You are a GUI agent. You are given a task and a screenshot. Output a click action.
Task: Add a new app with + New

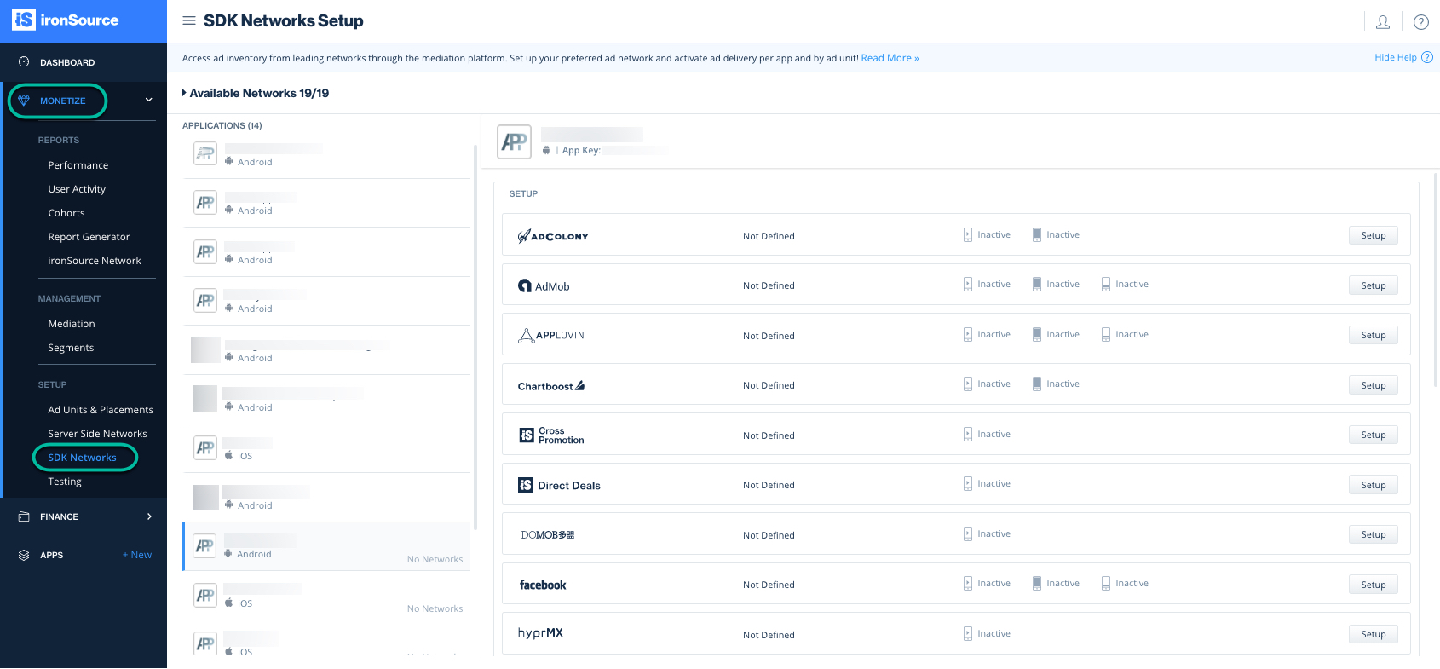[x=137, y=555]
